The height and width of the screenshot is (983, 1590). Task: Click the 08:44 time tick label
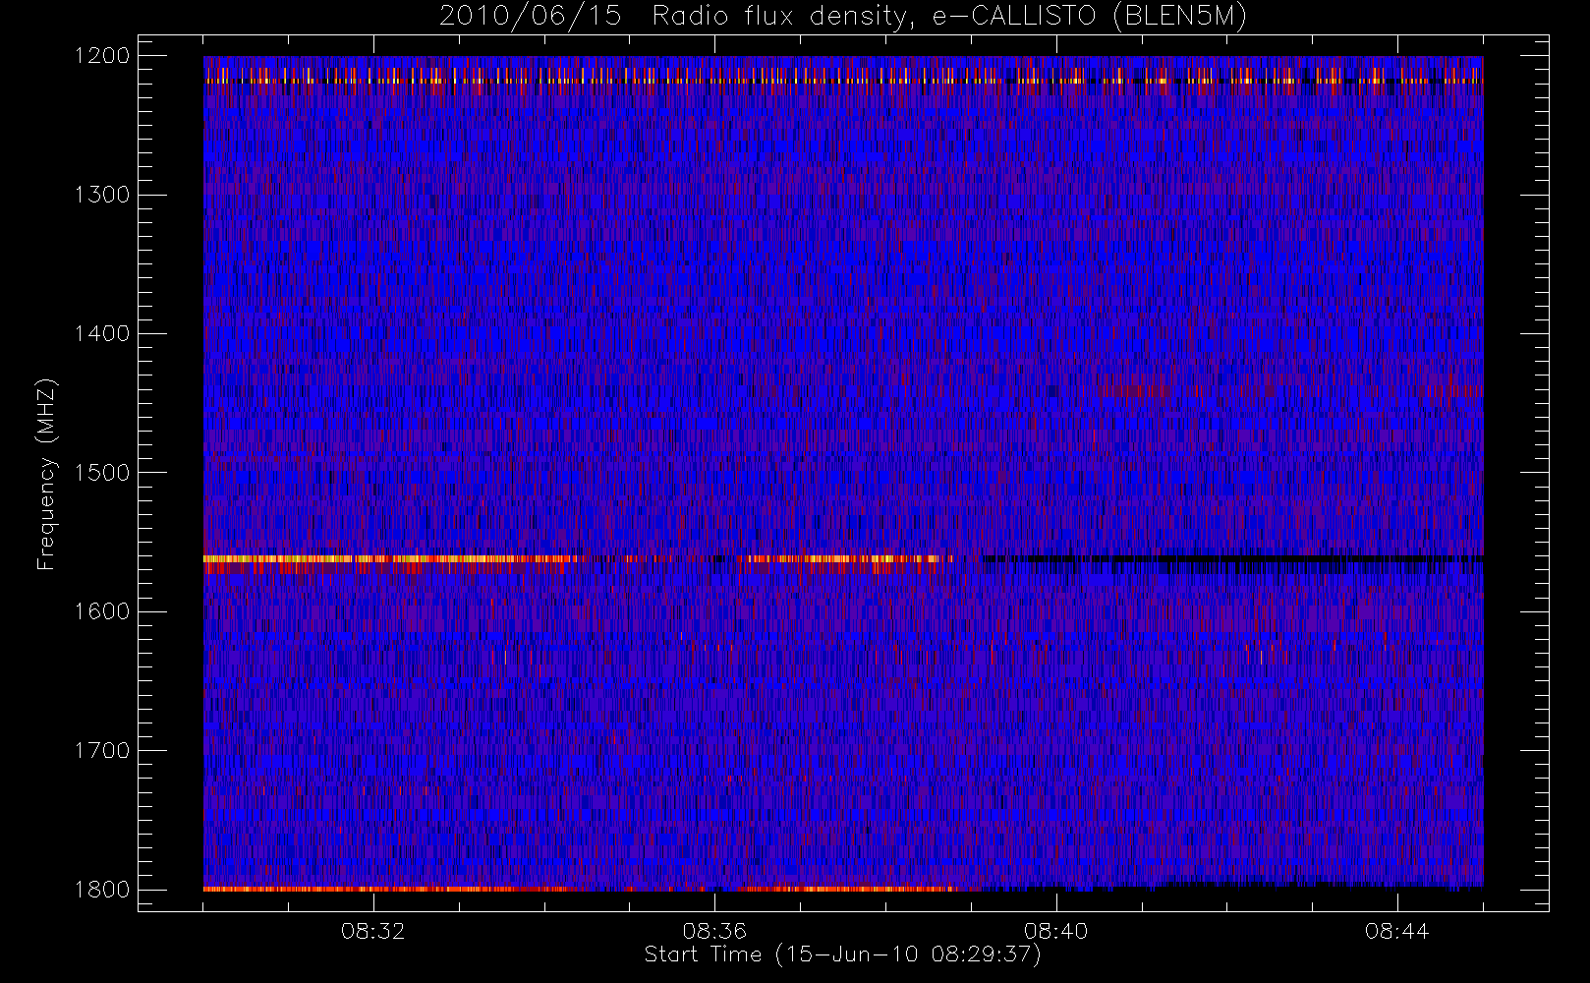click(x=1397, y=931)
